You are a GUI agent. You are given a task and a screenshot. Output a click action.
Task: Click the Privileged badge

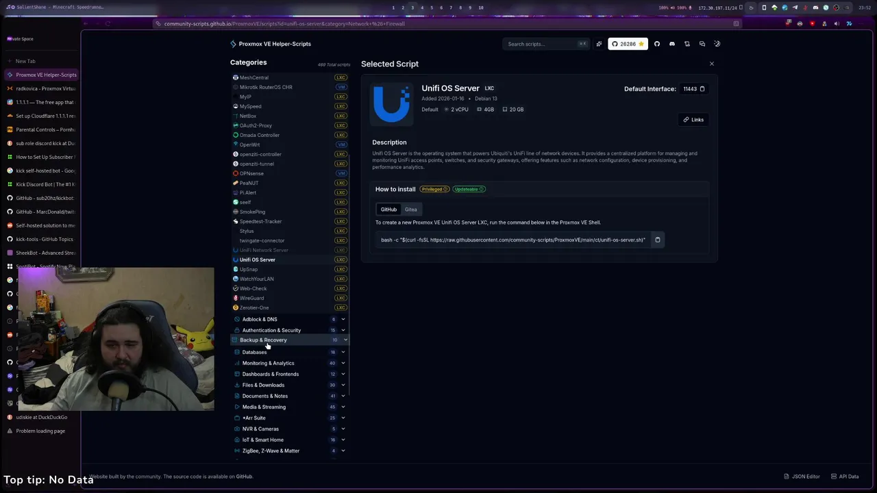click(x=434, y=189)
